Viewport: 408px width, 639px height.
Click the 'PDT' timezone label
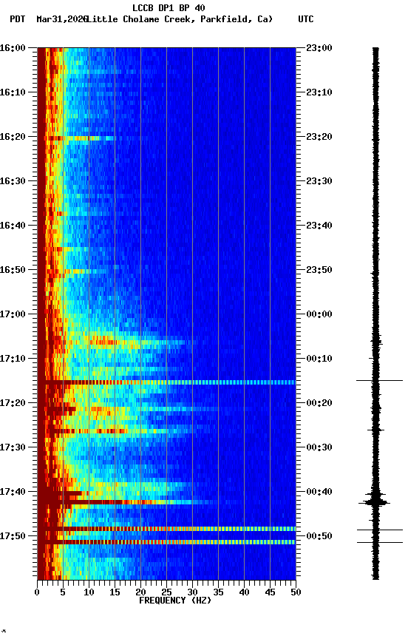tap(18, 19)
